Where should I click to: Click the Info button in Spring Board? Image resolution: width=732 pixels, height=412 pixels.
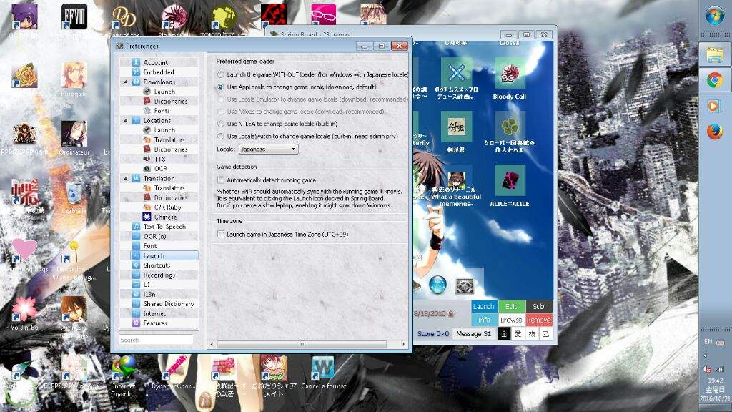[x=483, y=320]
